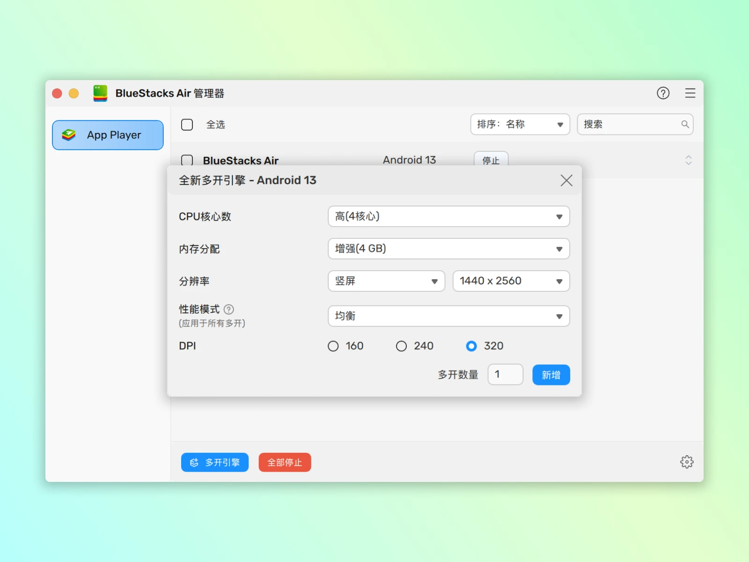Open settings gear icon at bottom right

coord(687,462)
